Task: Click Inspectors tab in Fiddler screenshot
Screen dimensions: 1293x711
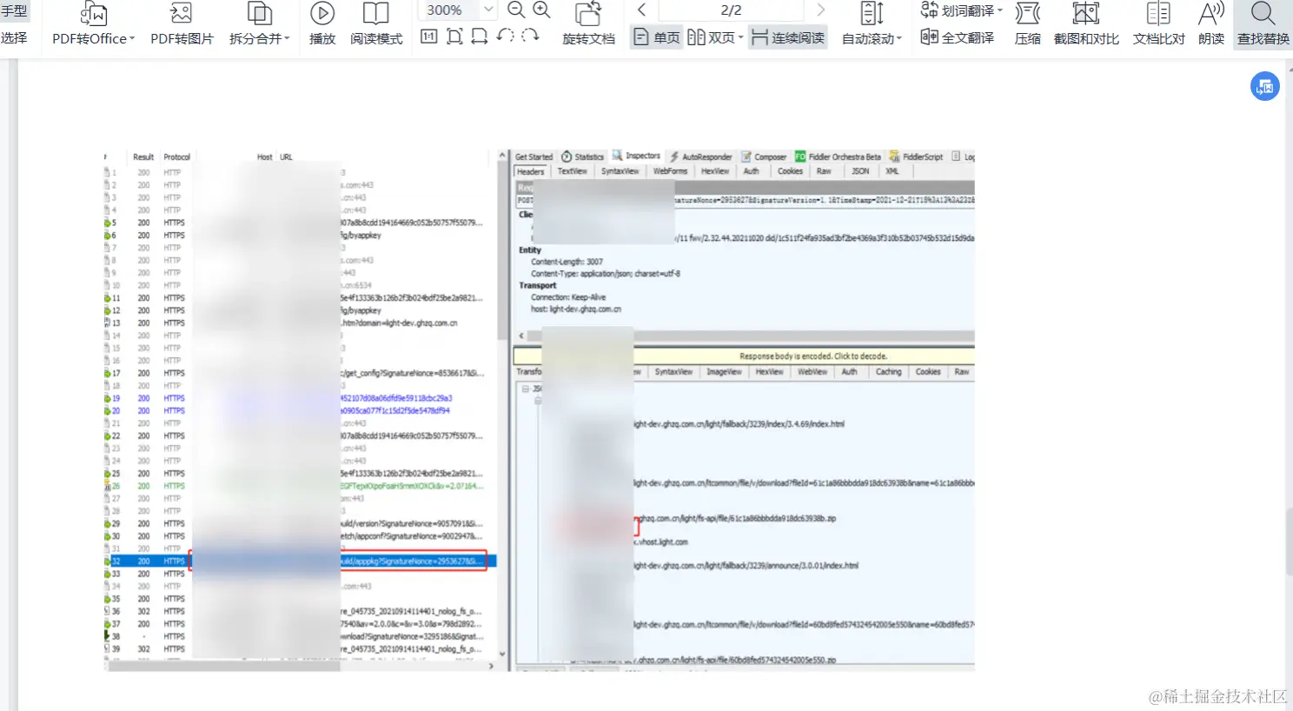Action: pyautogui.click(x=636, y=156)
